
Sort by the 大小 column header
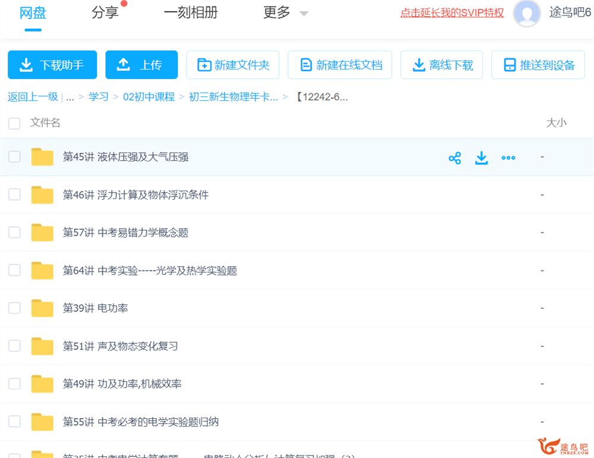click(556, 123)
